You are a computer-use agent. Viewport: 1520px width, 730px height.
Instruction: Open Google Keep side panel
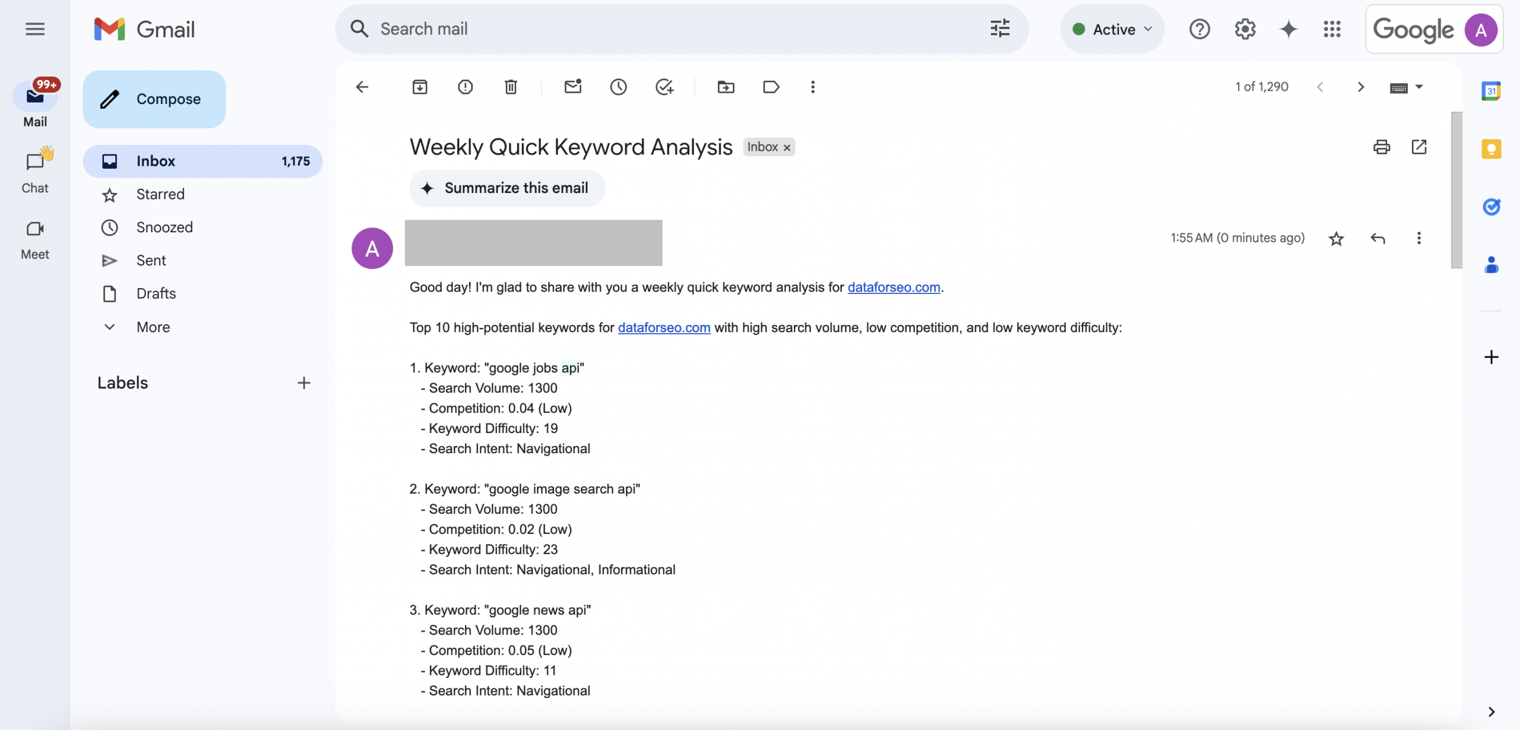point(1491,148)
